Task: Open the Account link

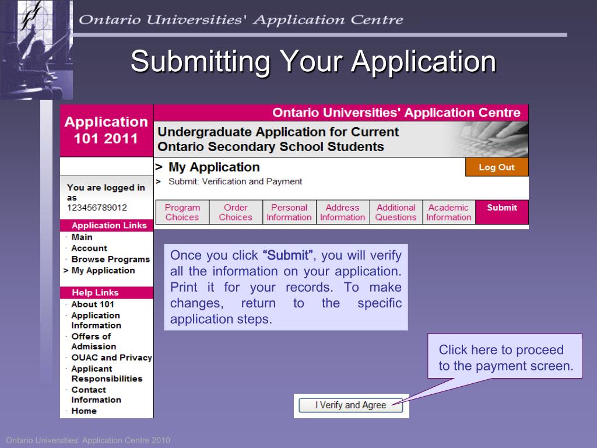Action: click(89, 248)
